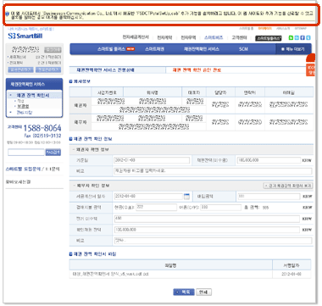This screenshot has width=322, height=306.
Task: Select 채권잔액확인 서비스 tab
Action: [x=202, y=49]
